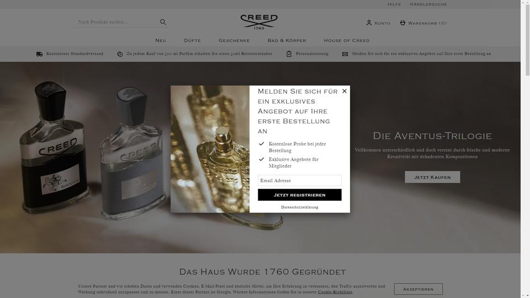Click the Jetzt Kaufen button
The width and height of the screenshot is (530, 298).
tap(432, 177)
